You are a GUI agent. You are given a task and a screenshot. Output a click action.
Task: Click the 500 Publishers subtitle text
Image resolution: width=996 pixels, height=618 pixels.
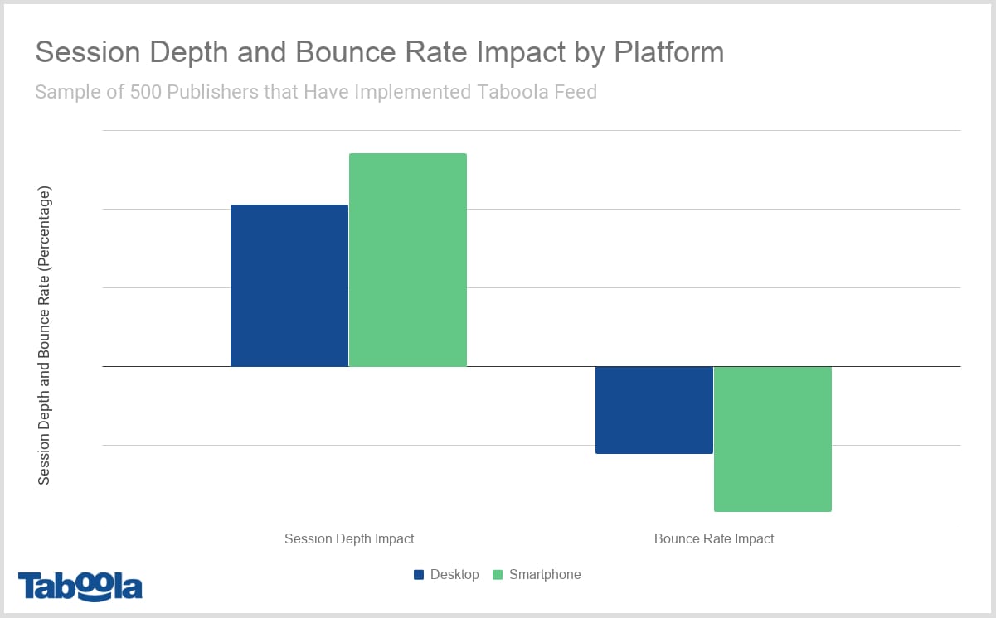tap(315, 92)
